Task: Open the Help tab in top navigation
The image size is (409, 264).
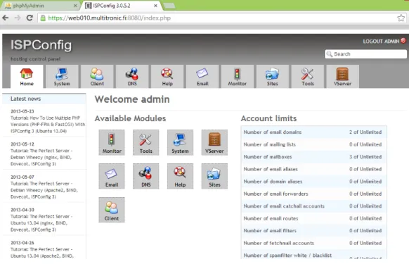Action: click(x=167, y=76)
